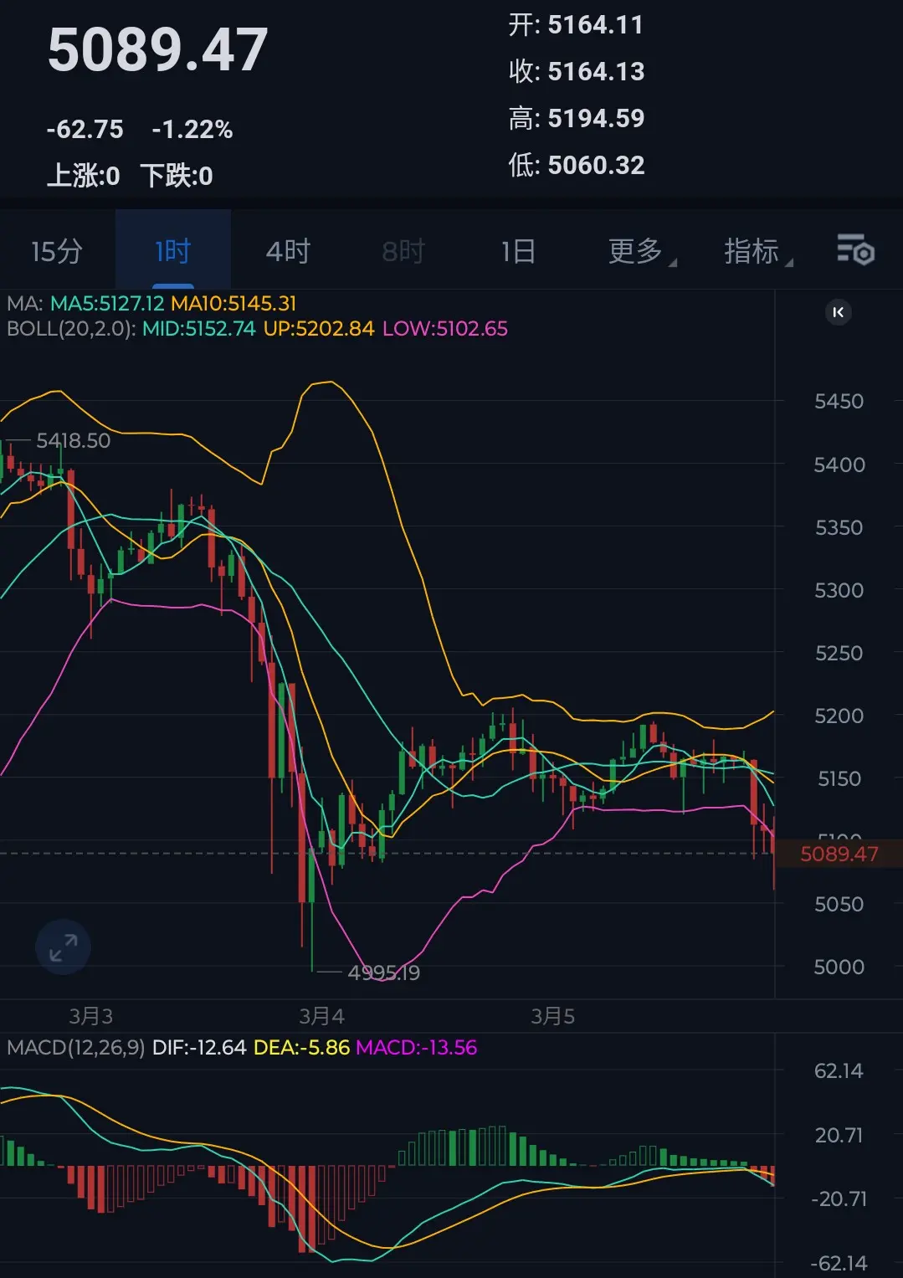
Task: Switch to the 4时 timeframe
Action: (288, 251)
